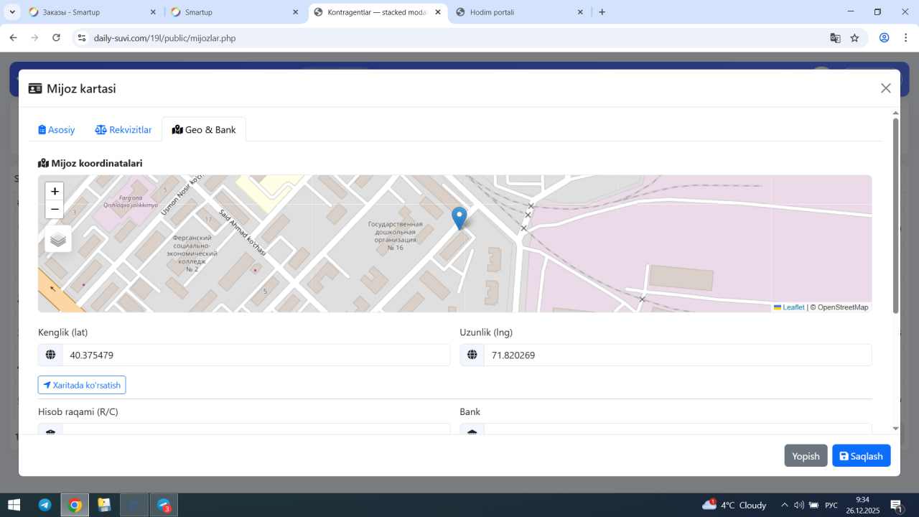Open the map layers selector
This screenshot has width=919, height=517.
click(58, 239)
